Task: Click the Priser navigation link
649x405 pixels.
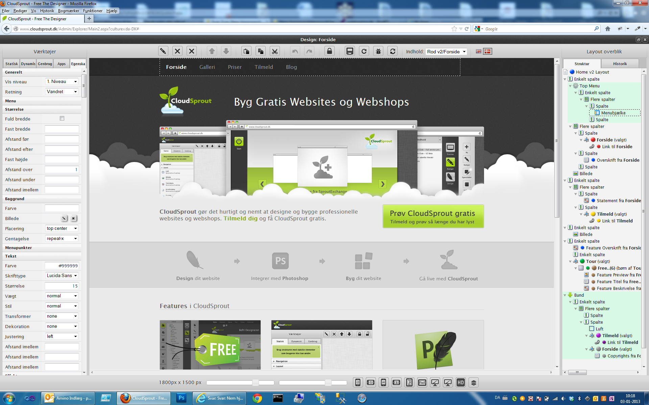Action: pos(235,67)
